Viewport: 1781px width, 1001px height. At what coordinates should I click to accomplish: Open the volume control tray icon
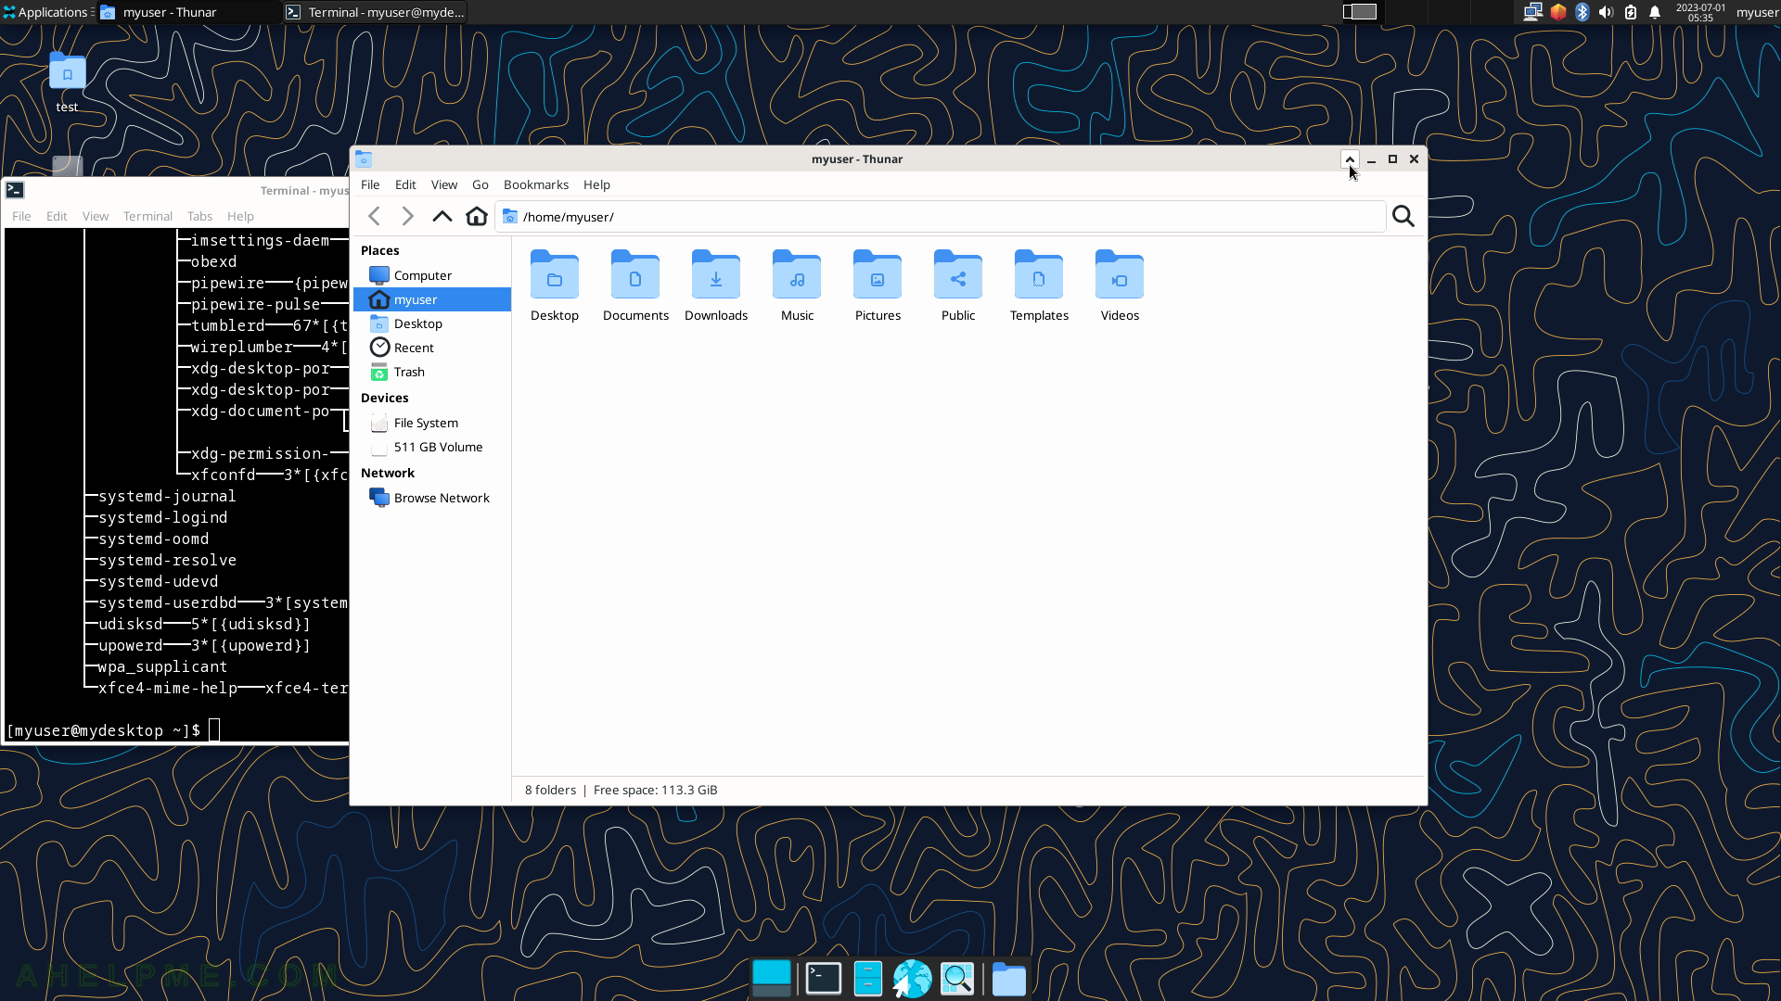pos(1606,12)
